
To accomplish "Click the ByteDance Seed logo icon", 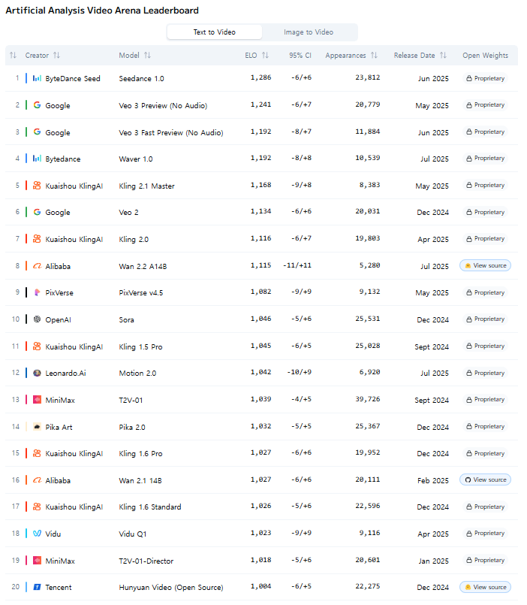I will click(x=37, y=78).
